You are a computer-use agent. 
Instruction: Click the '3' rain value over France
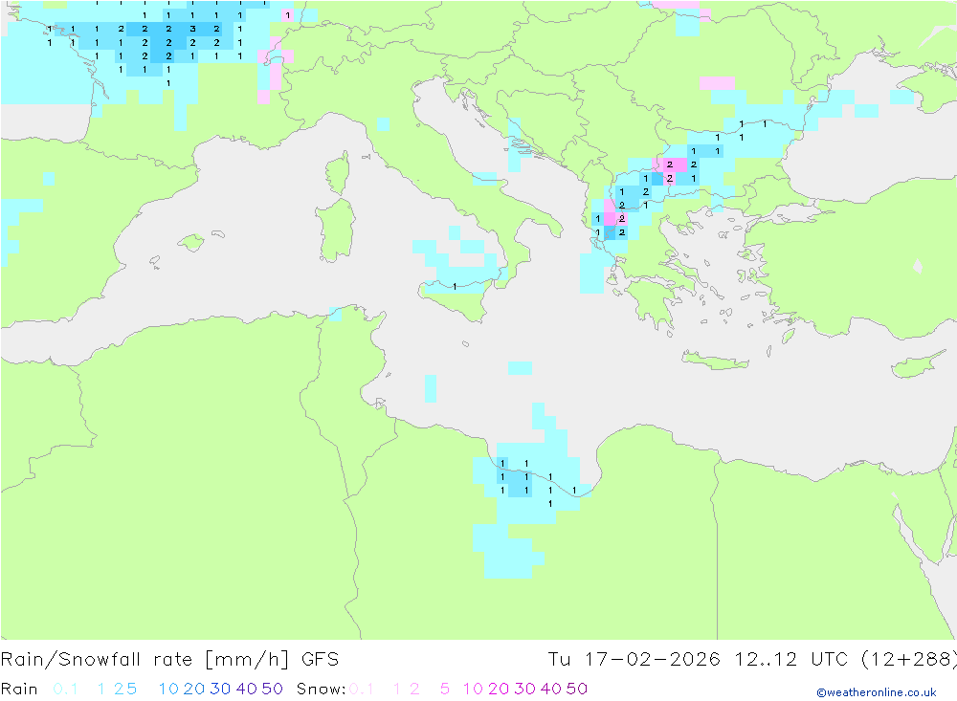tap(193, 29)
